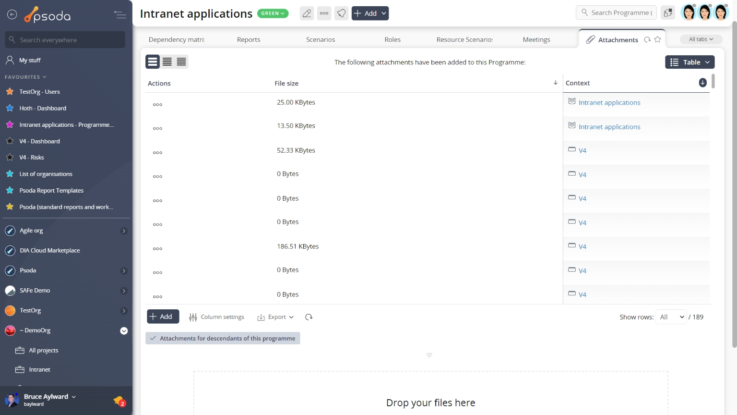
Task: Click the tag icon in header
Action: coord(341,13)
